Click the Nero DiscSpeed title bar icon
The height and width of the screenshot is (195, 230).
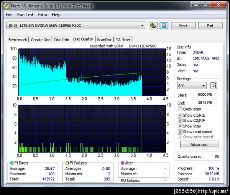[x=7, y=6]
